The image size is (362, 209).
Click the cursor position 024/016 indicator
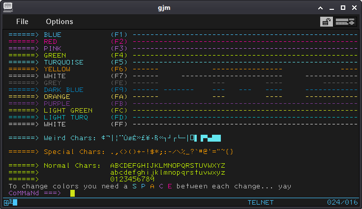[x=342, y=203]
